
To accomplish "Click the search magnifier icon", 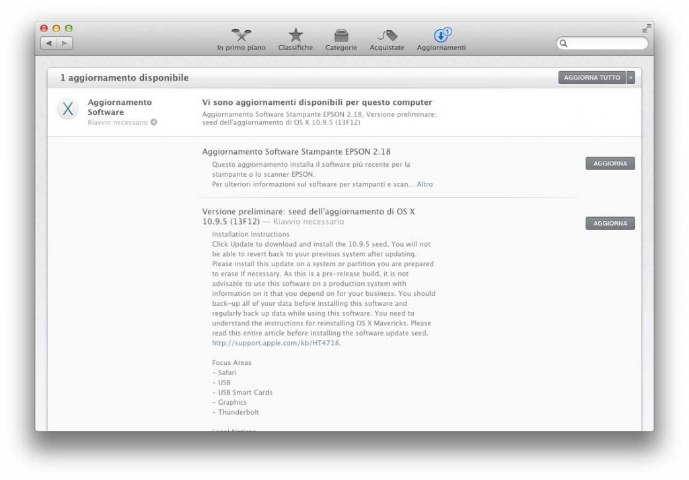I will 563,43.
